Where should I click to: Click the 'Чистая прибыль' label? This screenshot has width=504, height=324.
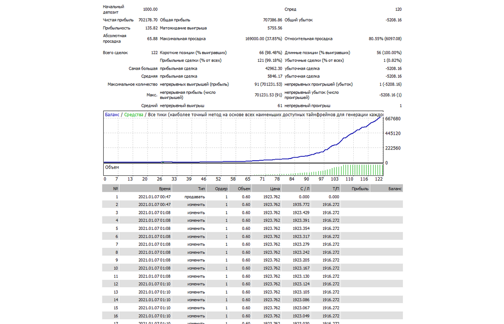[x=118, y=20]
